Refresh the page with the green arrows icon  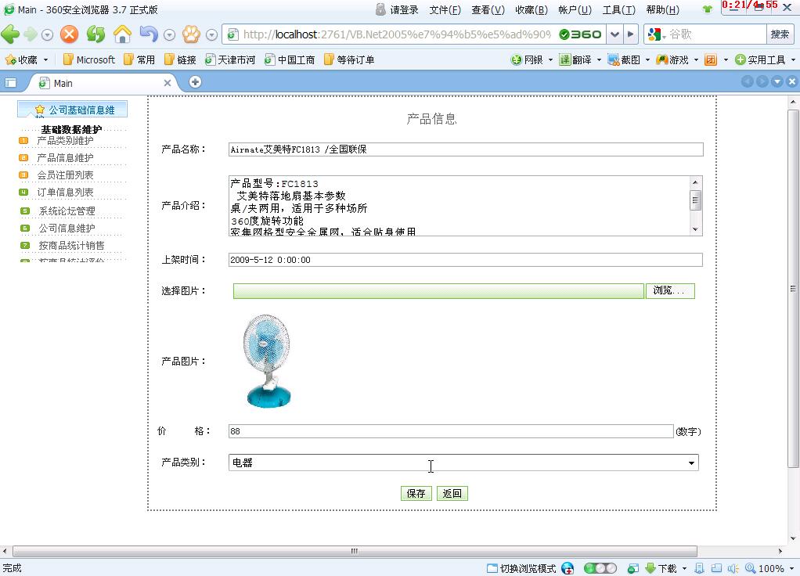click(95, 34)
